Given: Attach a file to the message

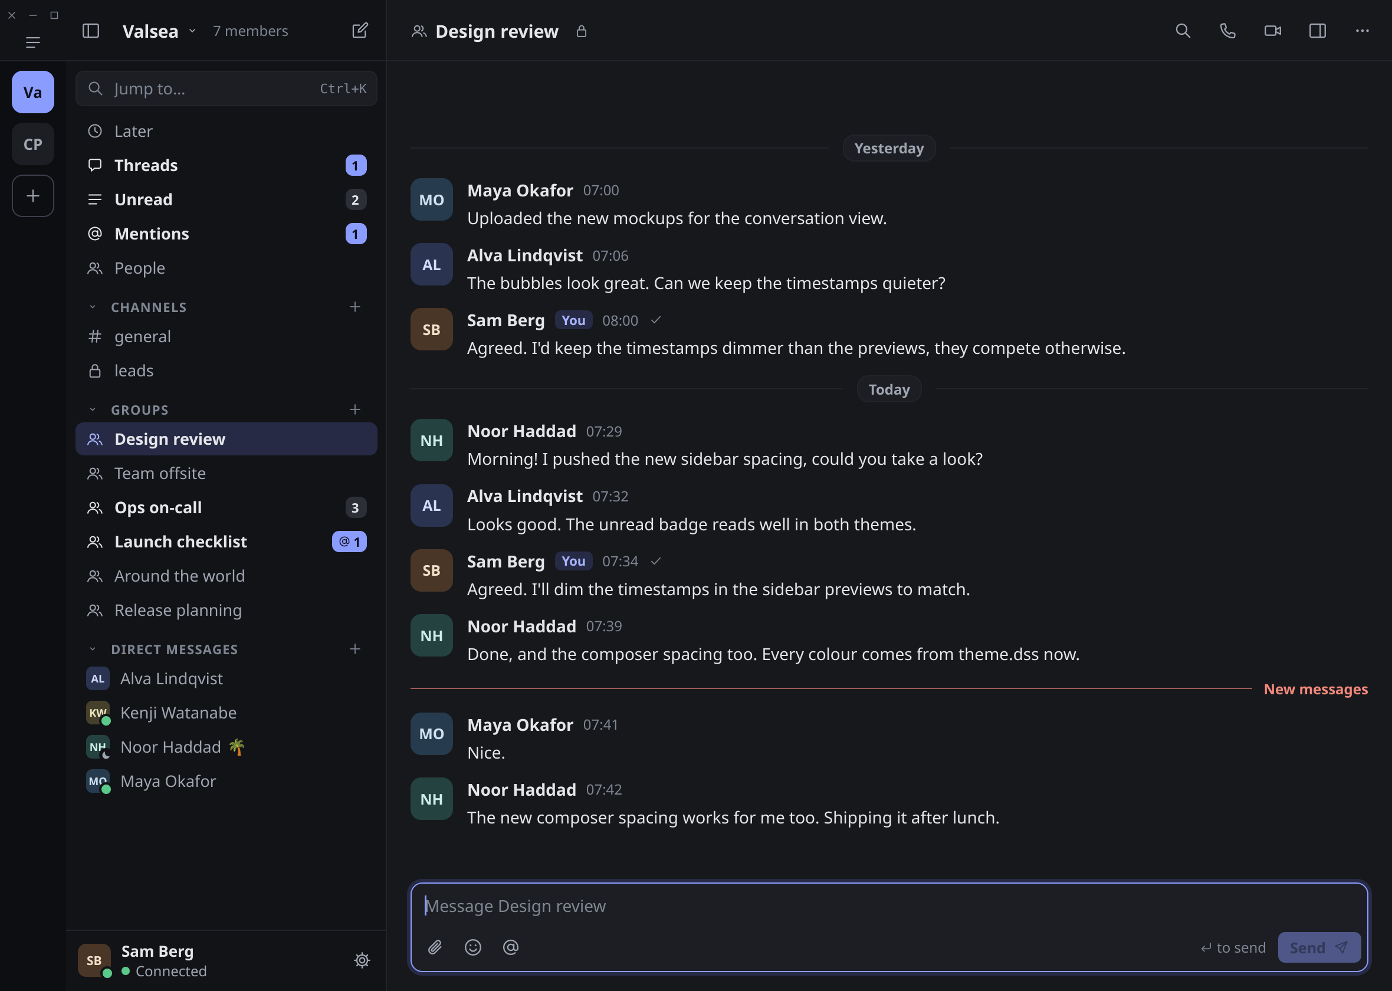Looking at the screenshot, I should (435, 947).
